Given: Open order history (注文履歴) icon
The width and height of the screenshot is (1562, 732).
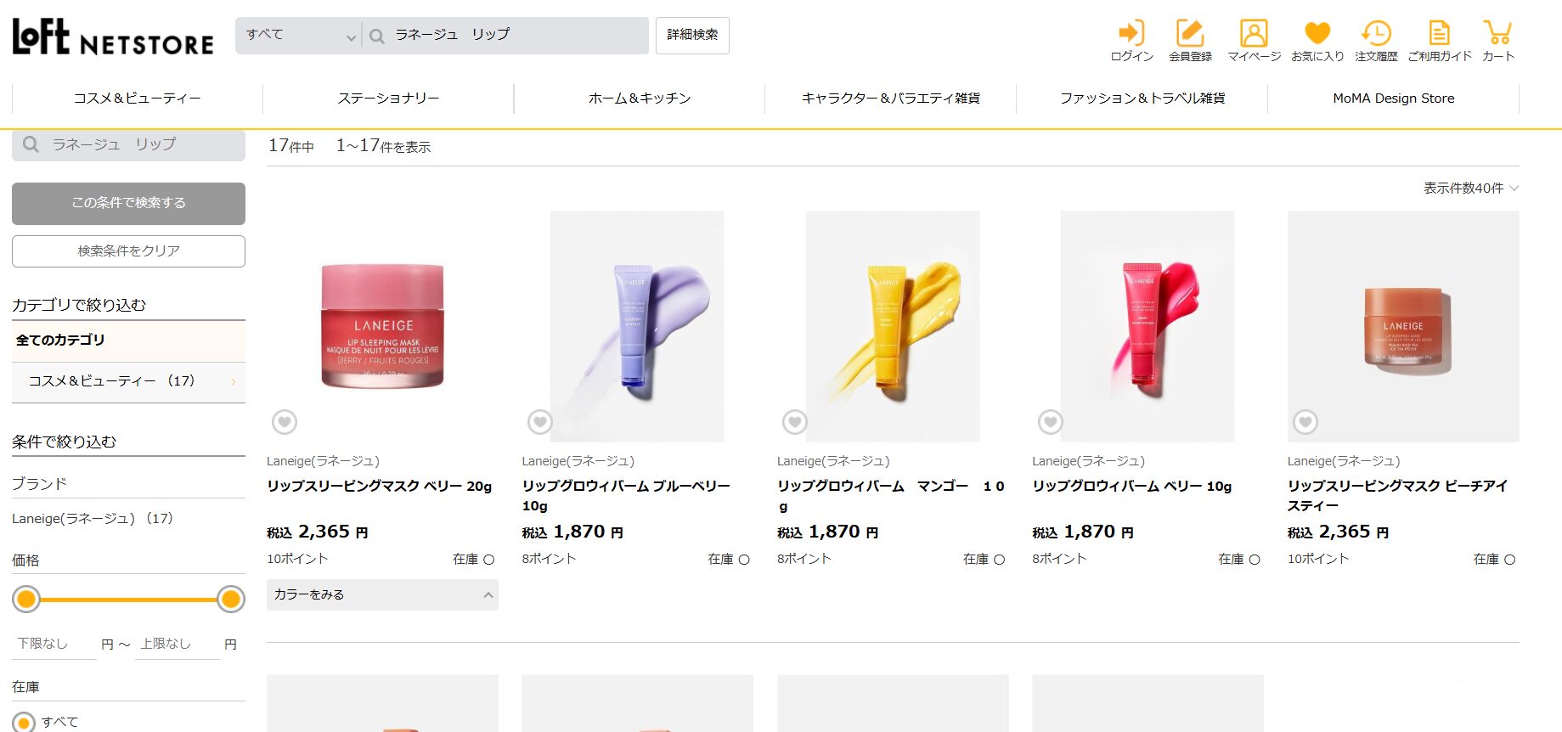Looking at the screenshot, I should coord(1376,41).
